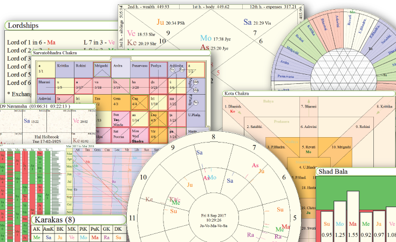Select Krittika cell in Sarvatobhadra Chakra

pos(65,70)
